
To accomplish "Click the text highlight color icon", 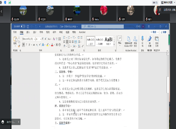I will 47,45.
